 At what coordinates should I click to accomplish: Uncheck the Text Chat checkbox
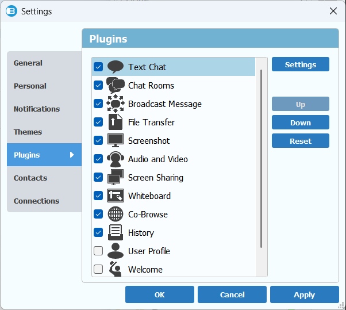click(x=98, y=67)
